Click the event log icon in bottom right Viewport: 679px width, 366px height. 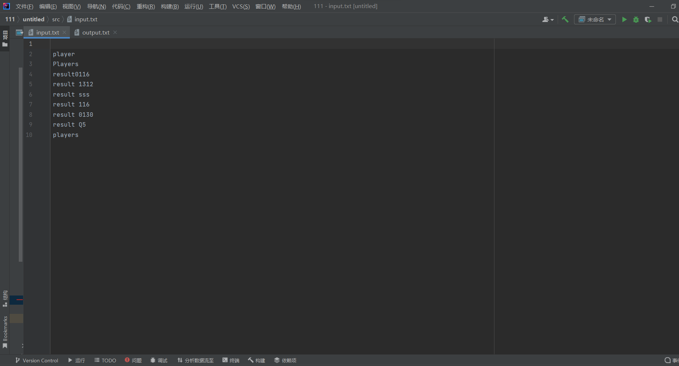point(668,360)
